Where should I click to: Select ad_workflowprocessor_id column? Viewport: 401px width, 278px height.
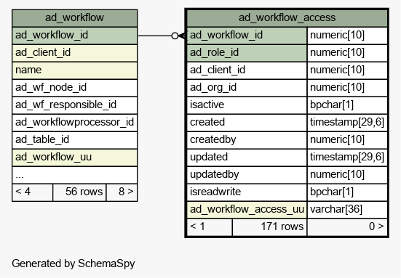pos(74,123)
